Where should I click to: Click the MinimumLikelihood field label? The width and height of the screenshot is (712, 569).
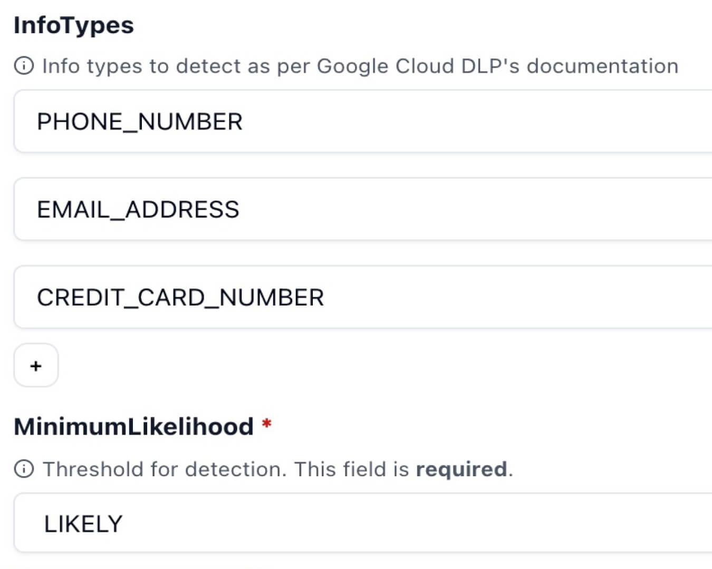click(x=134, y=426)
